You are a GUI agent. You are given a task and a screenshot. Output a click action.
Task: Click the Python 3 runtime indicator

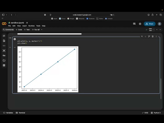(x=156, y=113)
